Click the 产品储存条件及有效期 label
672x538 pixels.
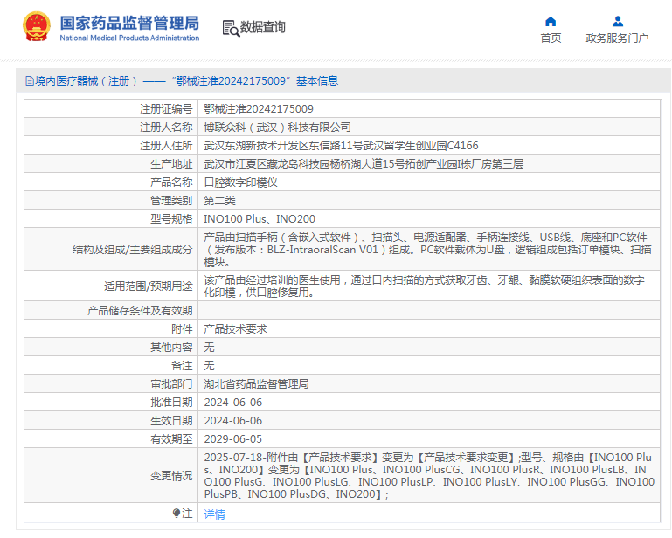pyautogui.click(x=140, y=311)
